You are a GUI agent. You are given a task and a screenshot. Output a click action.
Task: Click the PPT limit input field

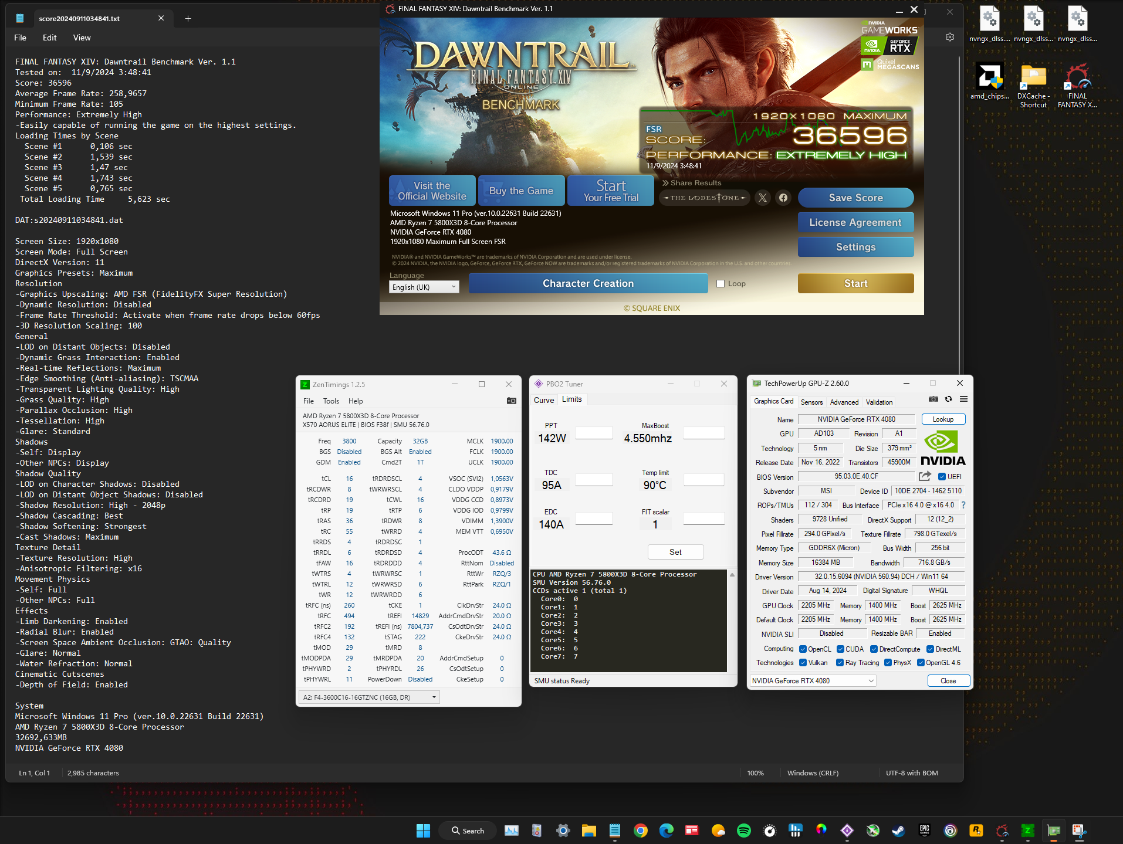click(x=594, y=433)
